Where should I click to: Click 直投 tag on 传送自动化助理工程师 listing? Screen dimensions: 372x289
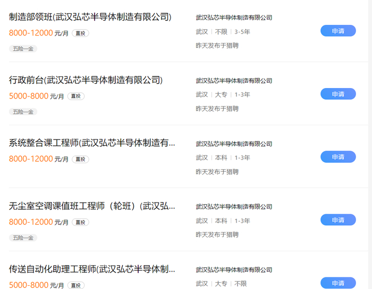pos(76,285)
